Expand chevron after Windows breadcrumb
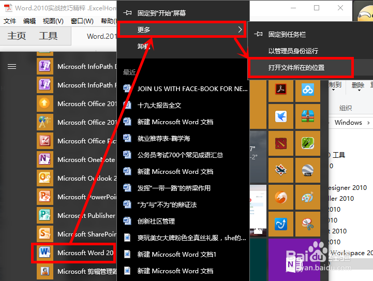This screenshot has width=373, height=281. click(x=368, y=123)
